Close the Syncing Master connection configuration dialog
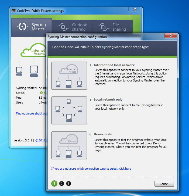 pos(171,35)
